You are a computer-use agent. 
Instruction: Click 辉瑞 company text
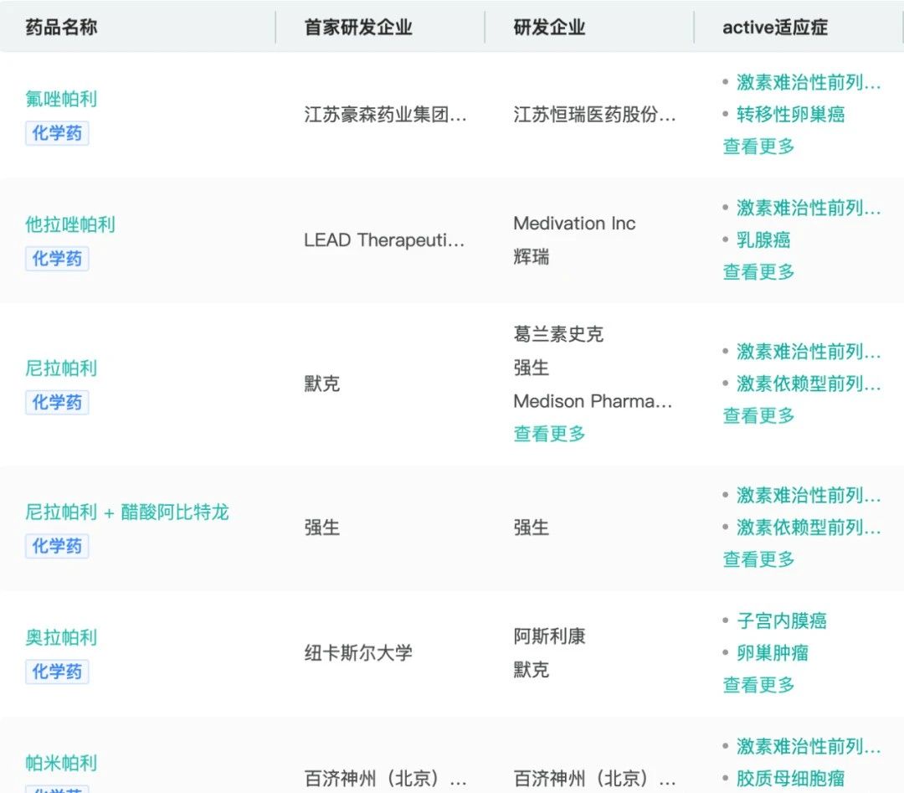532,256
